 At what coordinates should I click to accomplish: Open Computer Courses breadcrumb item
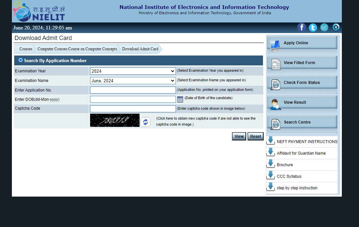tap(77, 49)
